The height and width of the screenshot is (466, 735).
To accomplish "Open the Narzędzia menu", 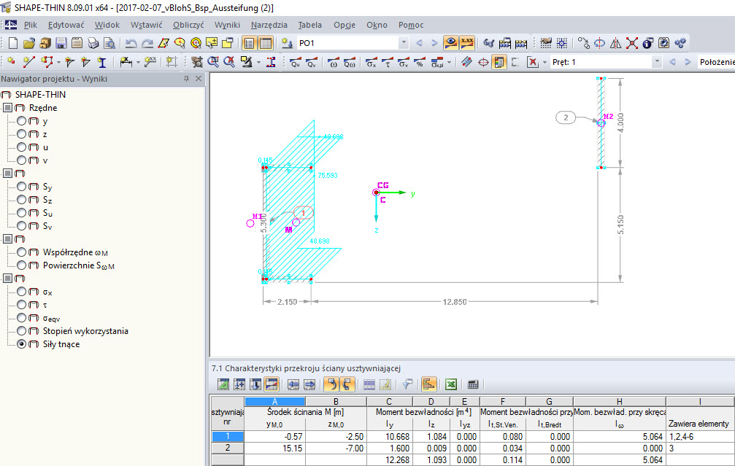I will pyautogui.click(x=269, y=25).
